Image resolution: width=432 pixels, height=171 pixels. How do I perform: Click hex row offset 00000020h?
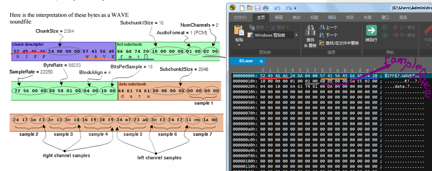245,86
